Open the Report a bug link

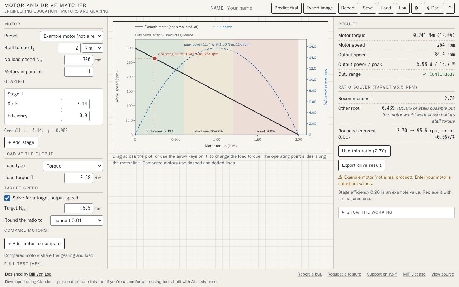(309, 274)
